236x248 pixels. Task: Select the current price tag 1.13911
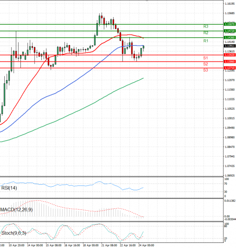(230, 46)
